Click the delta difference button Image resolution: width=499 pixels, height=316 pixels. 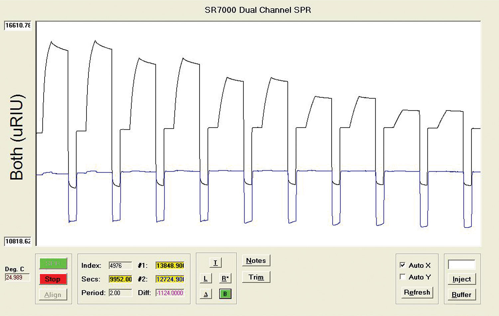[x=206, y=294]
